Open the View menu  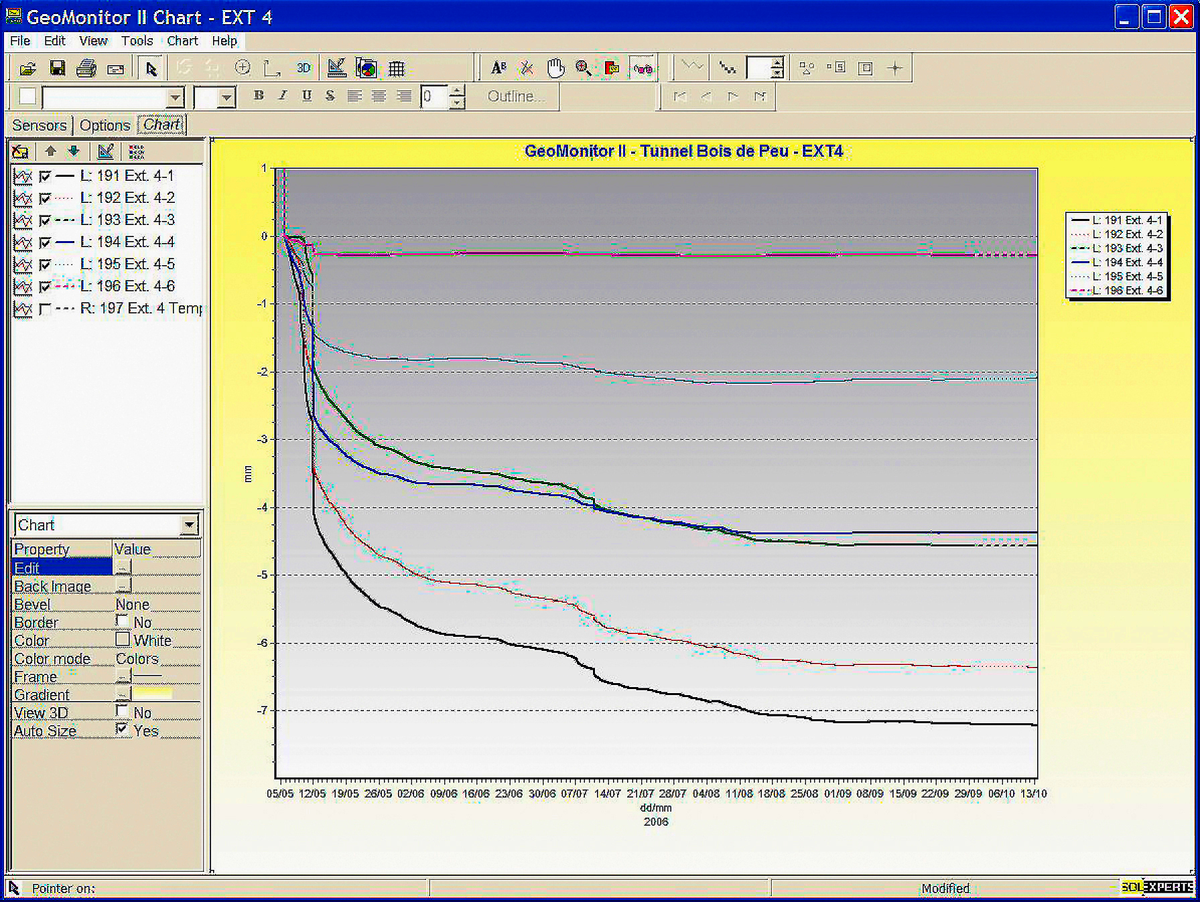93,41
